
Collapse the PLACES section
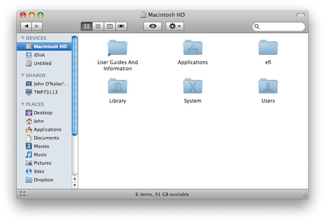pos(23,104)
